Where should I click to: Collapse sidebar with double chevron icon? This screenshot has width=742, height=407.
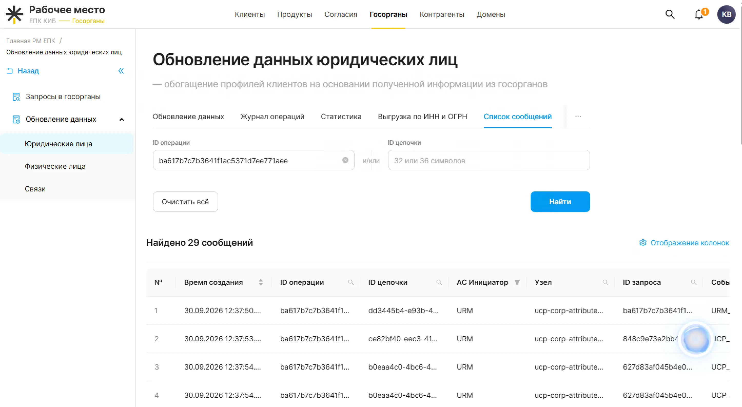tap(121, 71)
